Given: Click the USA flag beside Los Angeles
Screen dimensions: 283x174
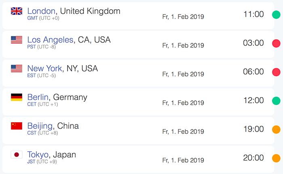Looking at the screenshot, I should (17, 40).
